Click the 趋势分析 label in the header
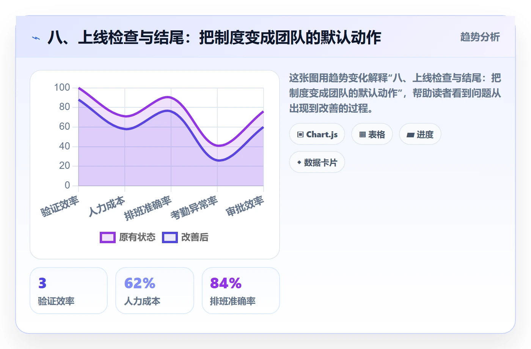This screenshot has width=531, height=349. click(x=480, y=37)
